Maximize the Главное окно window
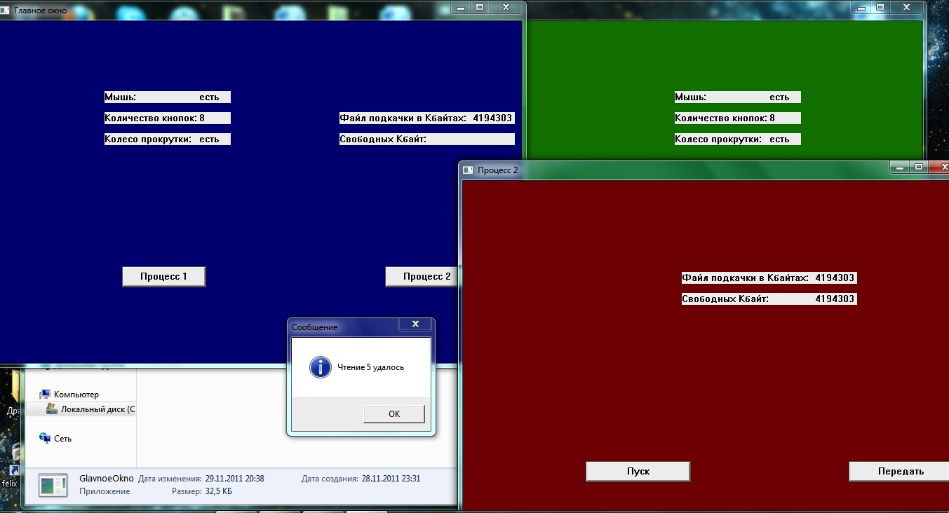 (x=480, y=7)
